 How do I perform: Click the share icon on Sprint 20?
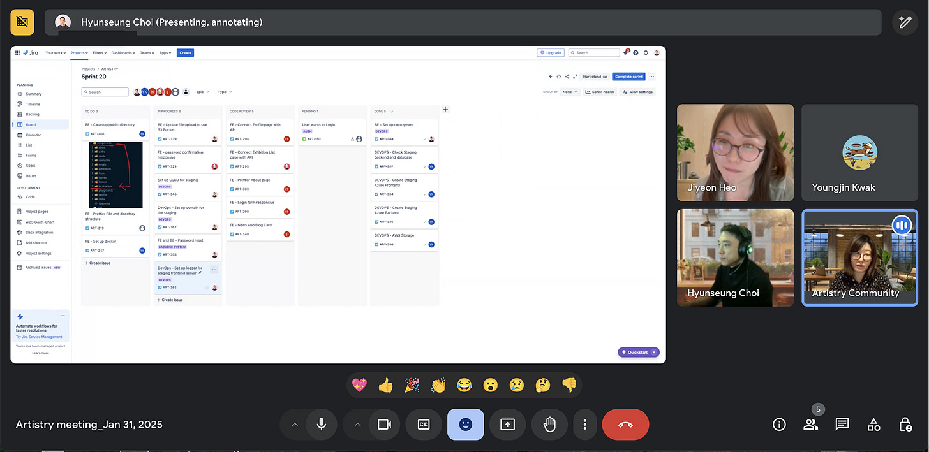click(567, 77)
